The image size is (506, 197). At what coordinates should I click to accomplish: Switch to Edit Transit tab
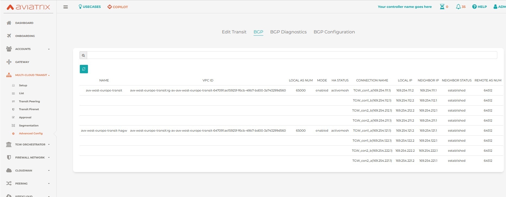(x=234, y=32)
